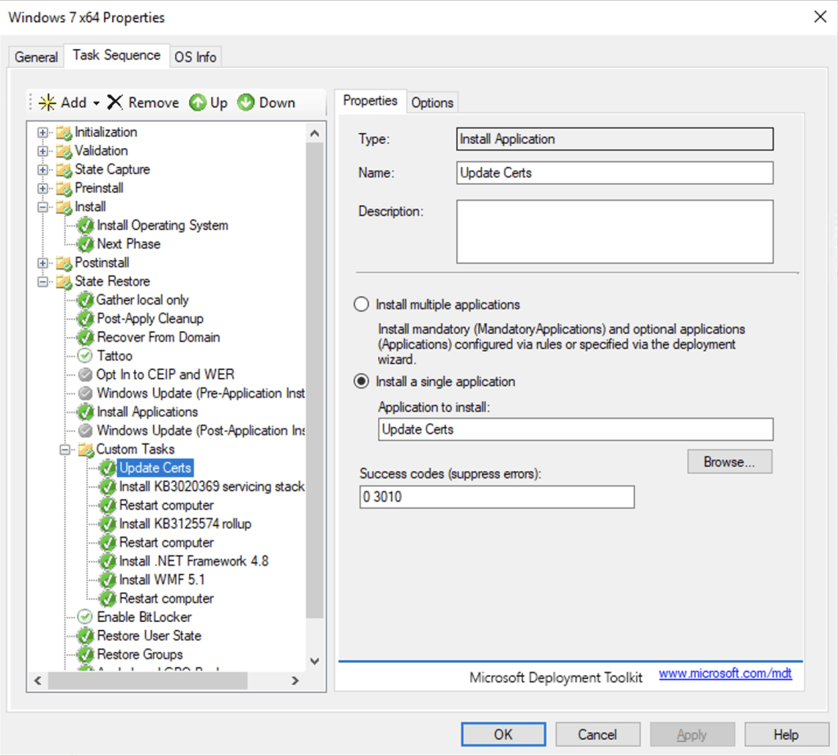Select the Enable BitLocker step

coord(145,617)
